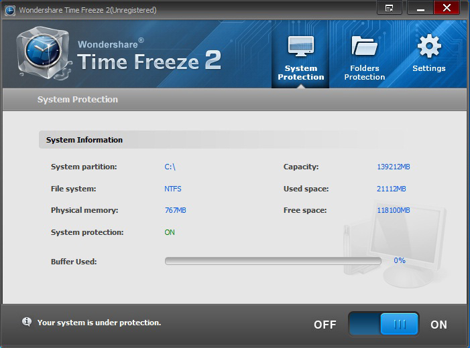
Task: Click the ON label next to switch
Action: coord(438,325)
